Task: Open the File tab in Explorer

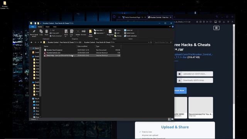Action: [x=32, y=27]
